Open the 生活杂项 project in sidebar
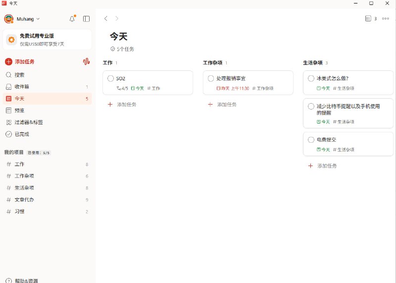Viewport: 396px width, 283px height. [47, 188]
